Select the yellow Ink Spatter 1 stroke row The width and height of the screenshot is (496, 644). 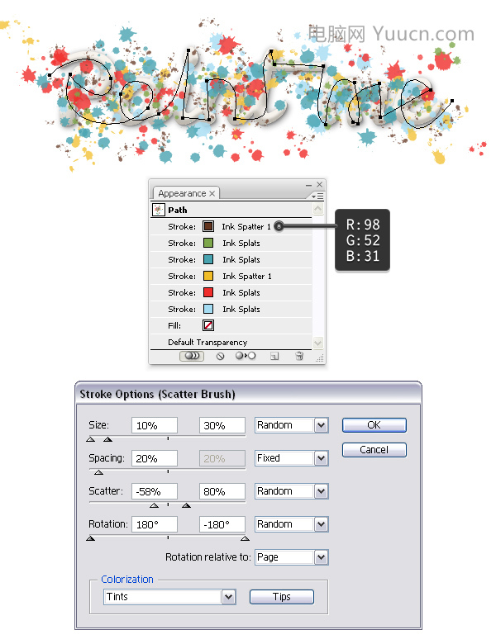(x=231, y=276)
